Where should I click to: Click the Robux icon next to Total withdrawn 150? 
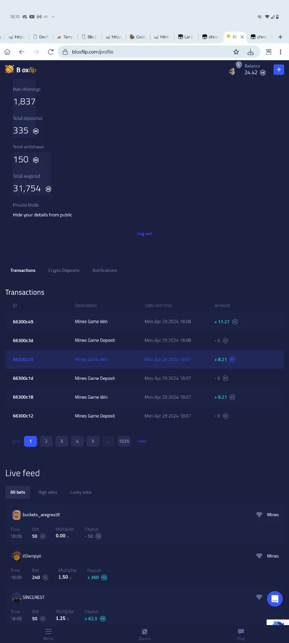click(36, 160)
